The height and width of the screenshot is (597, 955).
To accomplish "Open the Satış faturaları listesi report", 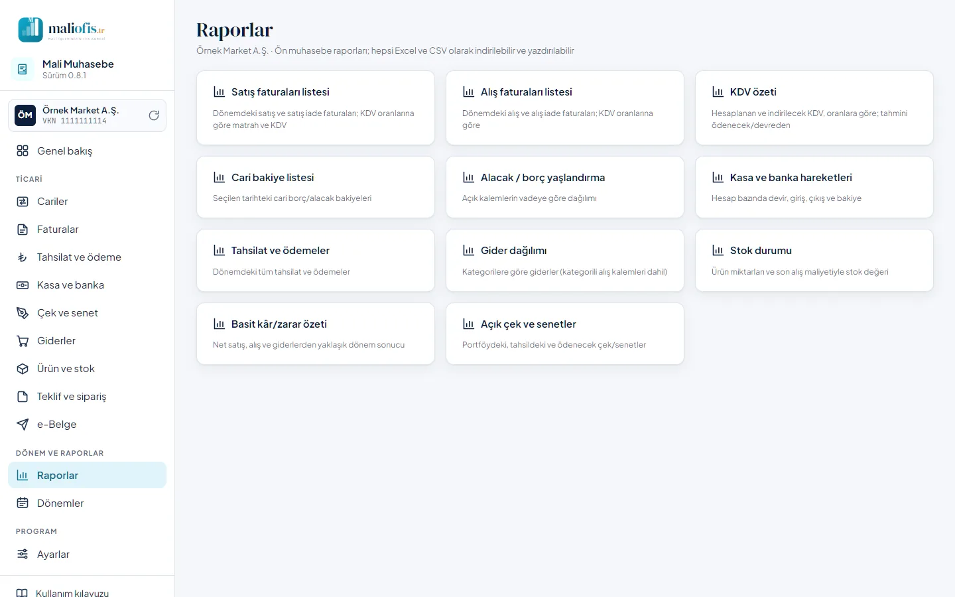I will (316, 108).
